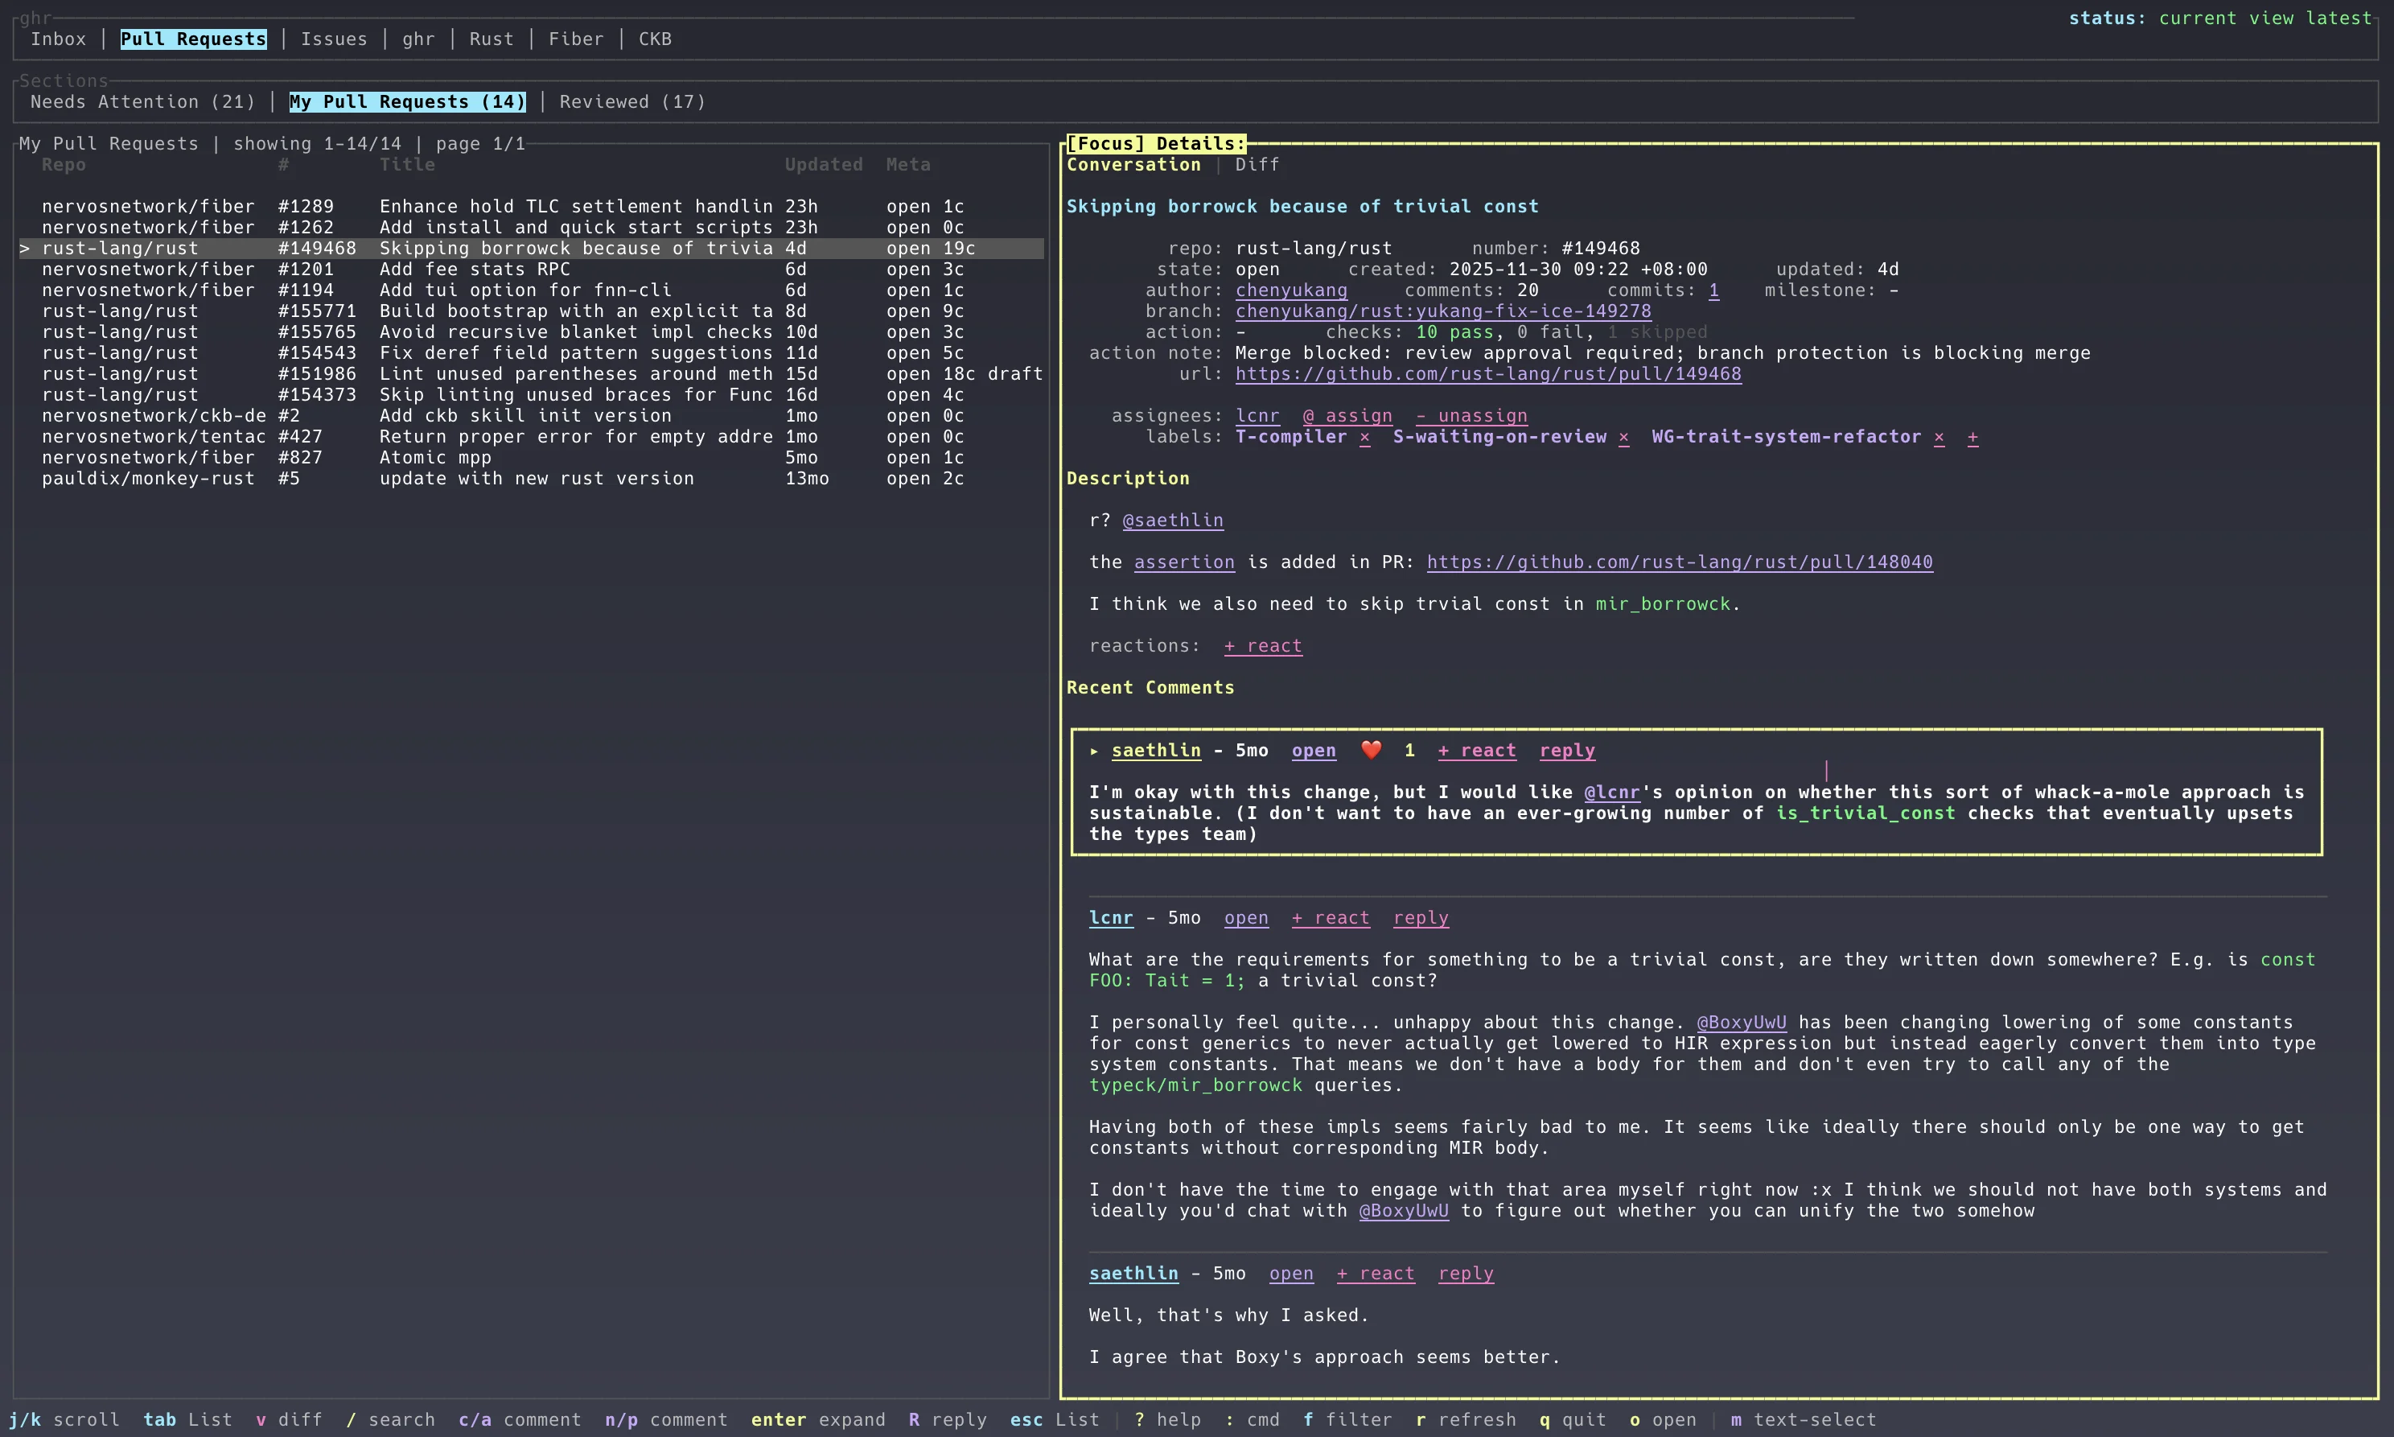Click the lcnr assignee link
2394x1437 pixels.
1257,415
